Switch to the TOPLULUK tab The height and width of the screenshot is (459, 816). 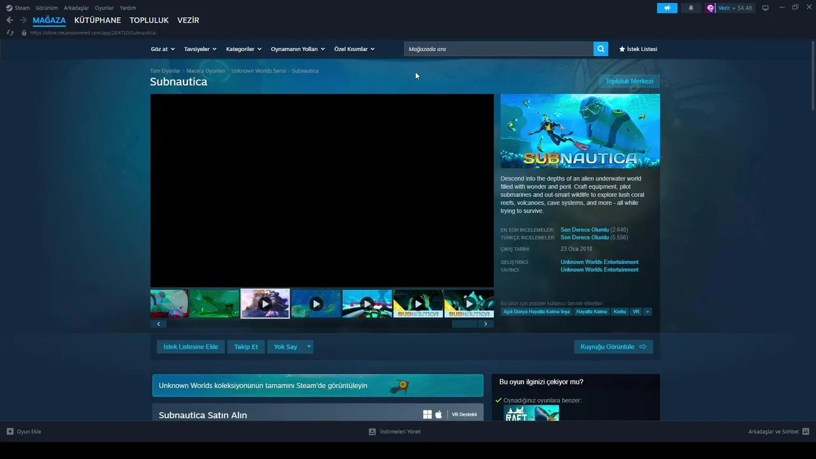click(x=149, y=20)
